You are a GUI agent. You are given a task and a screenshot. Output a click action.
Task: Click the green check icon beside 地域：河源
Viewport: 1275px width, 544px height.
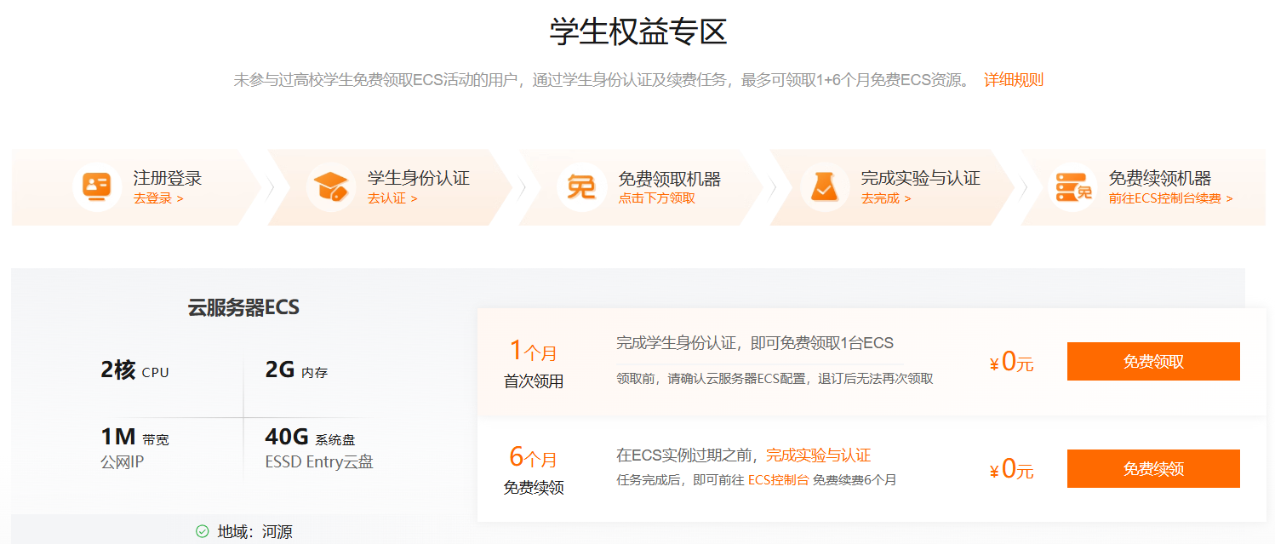coord(203,532)
